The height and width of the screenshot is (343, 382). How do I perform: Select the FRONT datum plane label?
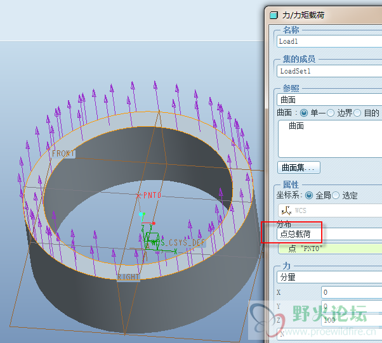[63, 154]
